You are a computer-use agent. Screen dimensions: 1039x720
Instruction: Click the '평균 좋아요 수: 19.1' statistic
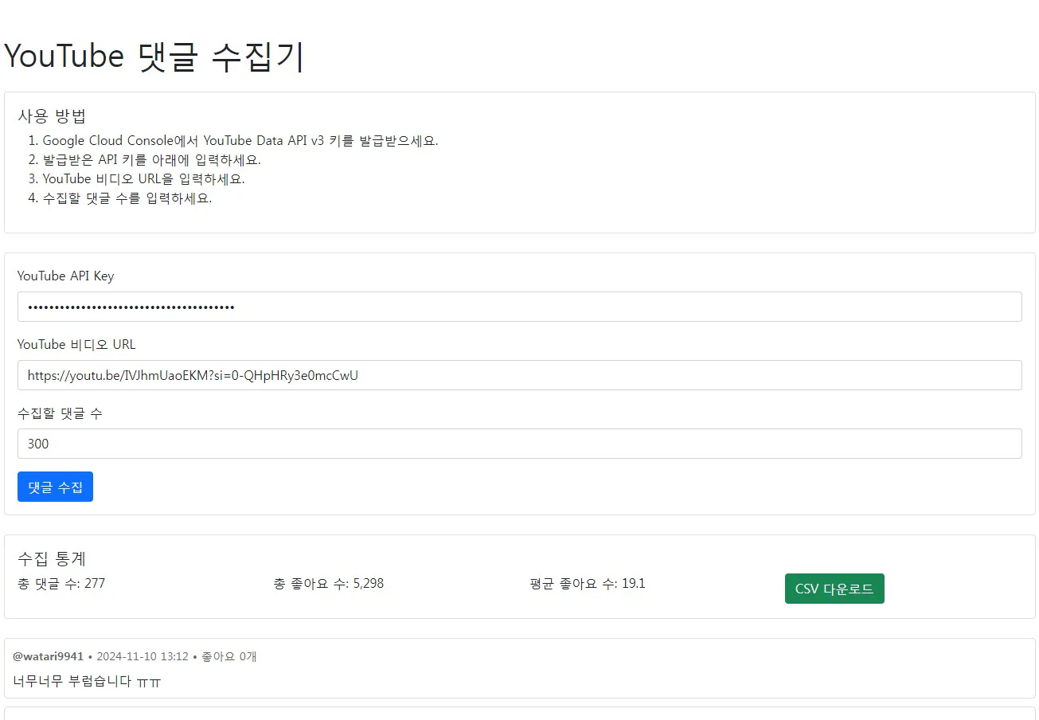tap(588, 584)
